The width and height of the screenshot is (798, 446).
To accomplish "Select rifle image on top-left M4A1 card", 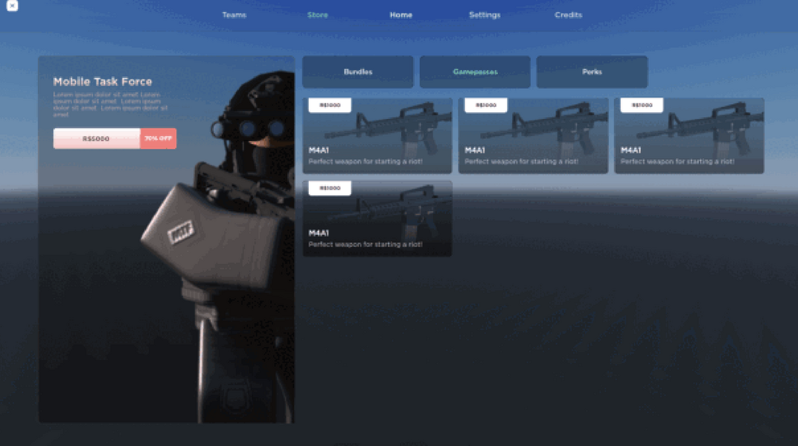I will 395,125.
